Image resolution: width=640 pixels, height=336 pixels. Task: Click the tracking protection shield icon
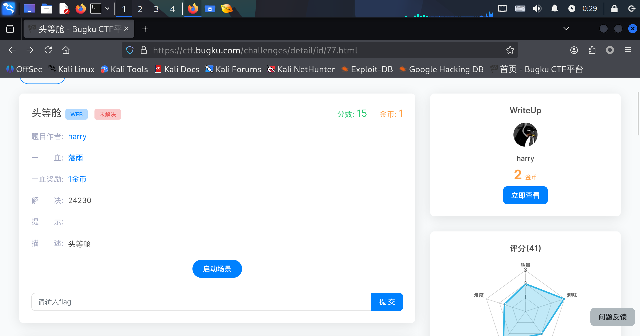coord(130,50)
